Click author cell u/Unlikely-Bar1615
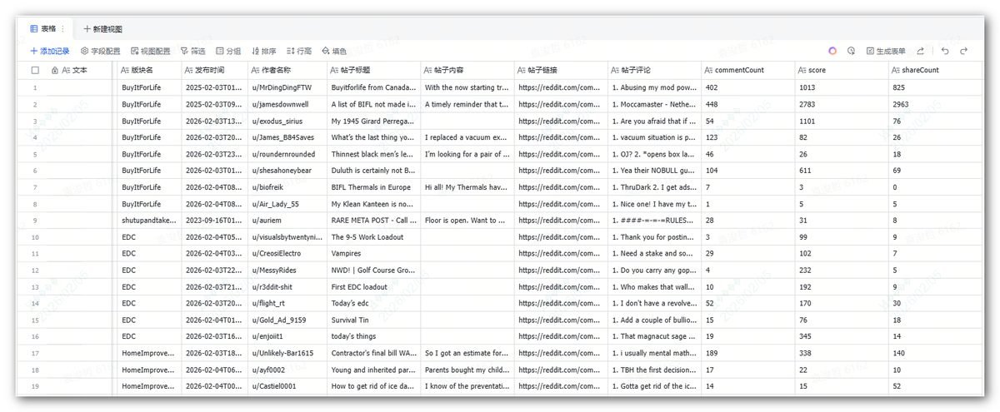 tap(287, 353)
